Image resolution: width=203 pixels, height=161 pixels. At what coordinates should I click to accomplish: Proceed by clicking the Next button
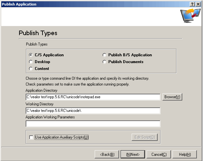pyautogui.click(x=133, y=154)
